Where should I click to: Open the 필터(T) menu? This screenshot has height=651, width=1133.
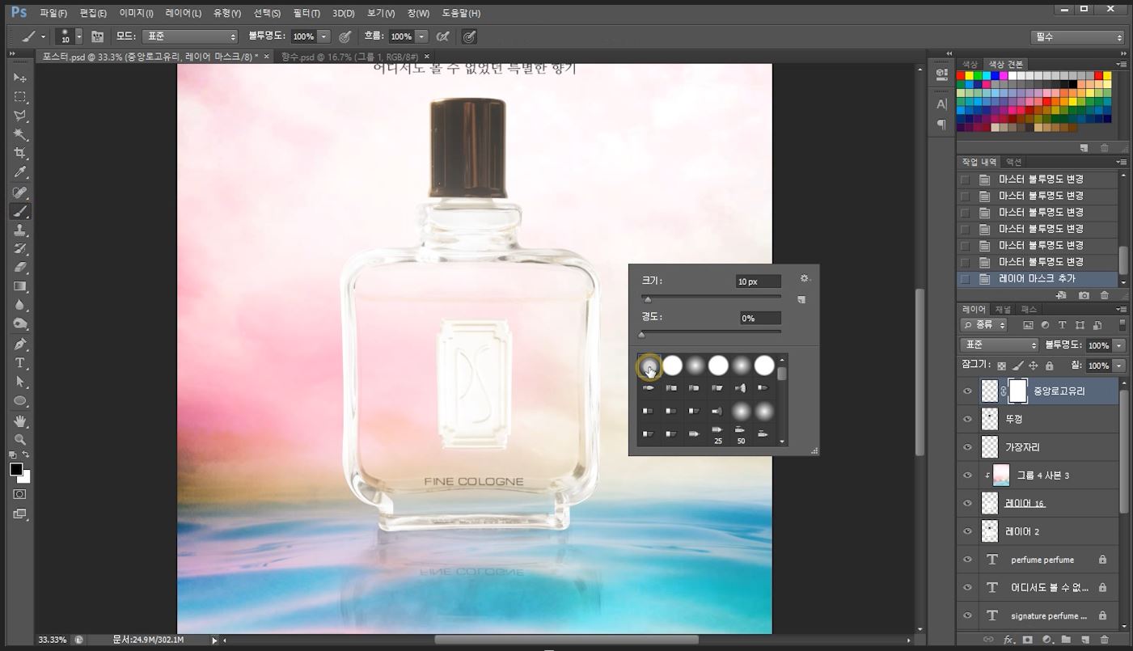coord(306,13)
